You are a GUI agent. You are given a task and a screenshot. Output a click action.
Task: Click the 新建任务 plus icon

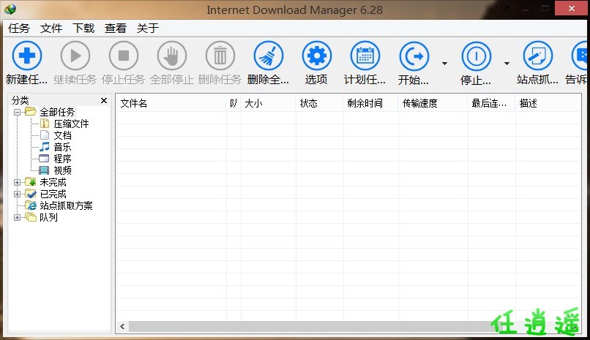pos(26,56)
